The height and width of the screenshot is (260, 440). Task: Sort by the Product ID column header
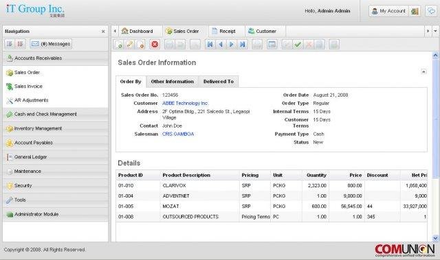click(x=137, y=175)
